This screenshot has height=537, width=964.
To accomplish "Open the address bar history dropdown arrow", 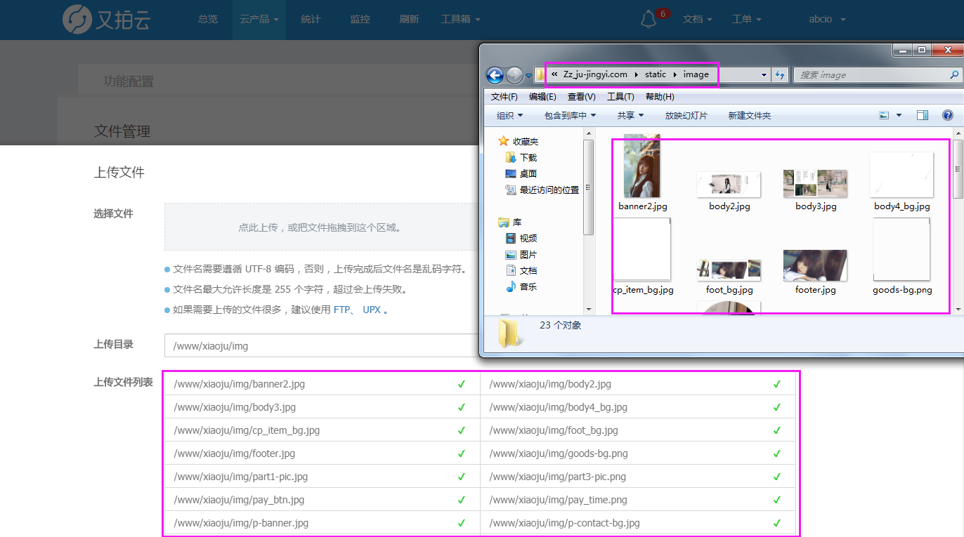I will [x=764, y=74].
